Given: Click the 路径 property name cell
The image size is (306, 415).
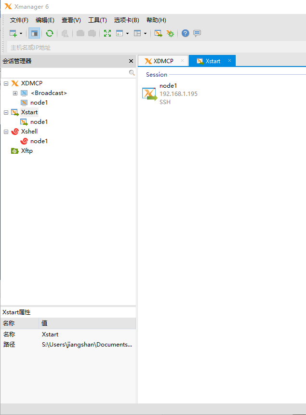Looking at the screenshot, I should point(9,345).
